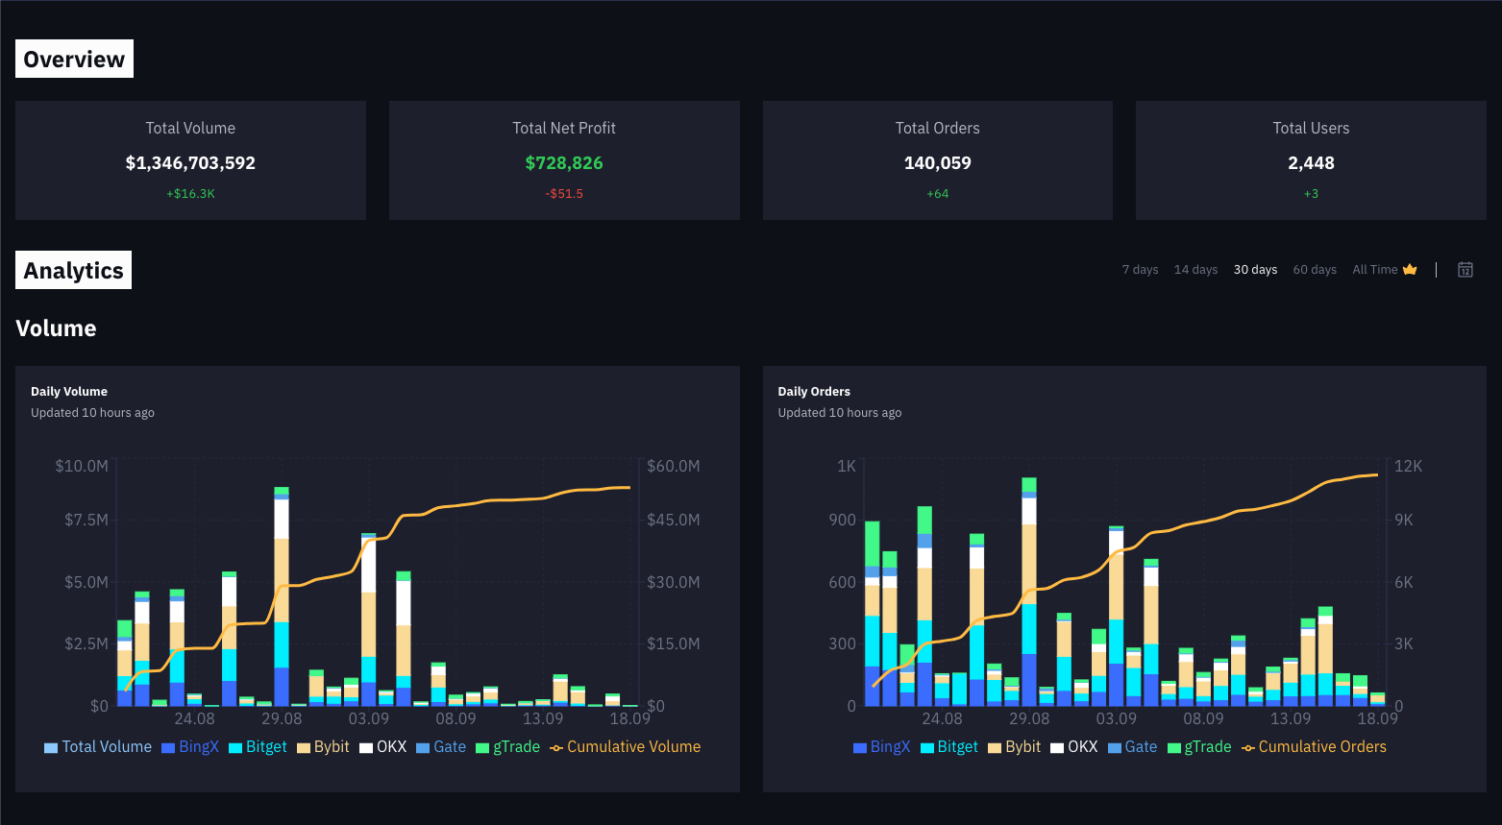Click the Total Volume value $1,346,703,592

[190, 163]
